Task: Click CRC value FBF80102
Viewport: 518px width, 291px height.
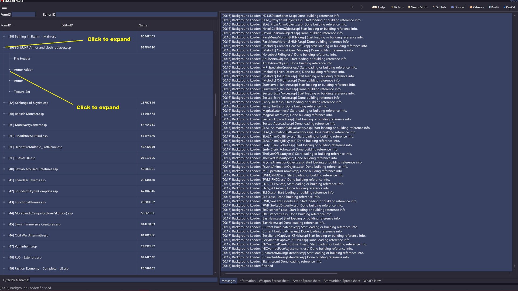Action: (148, 268)
